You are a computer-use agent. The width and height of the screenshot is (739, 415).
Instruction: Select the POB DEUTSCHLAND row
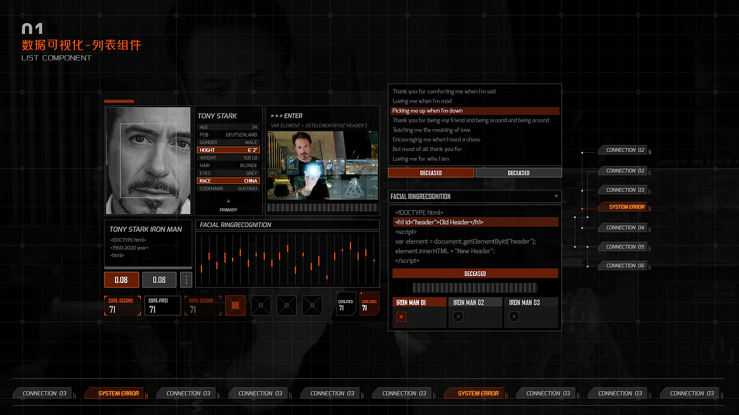(229, 135)
